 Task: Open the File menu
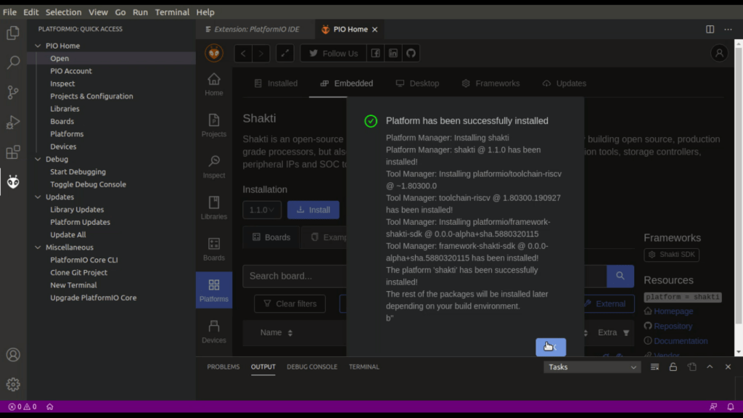click(x=9, y=12)
